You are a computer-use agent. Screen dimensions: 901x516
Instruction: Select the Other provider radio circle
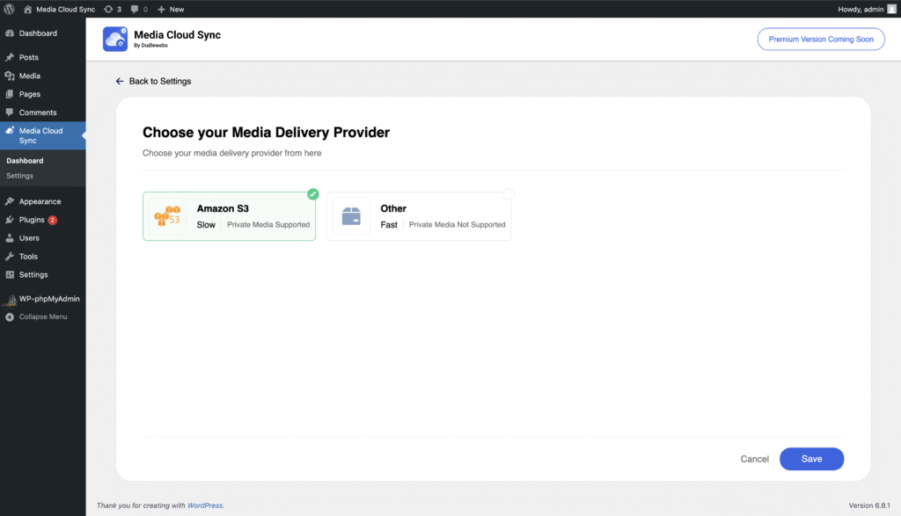tap(509, 194)
